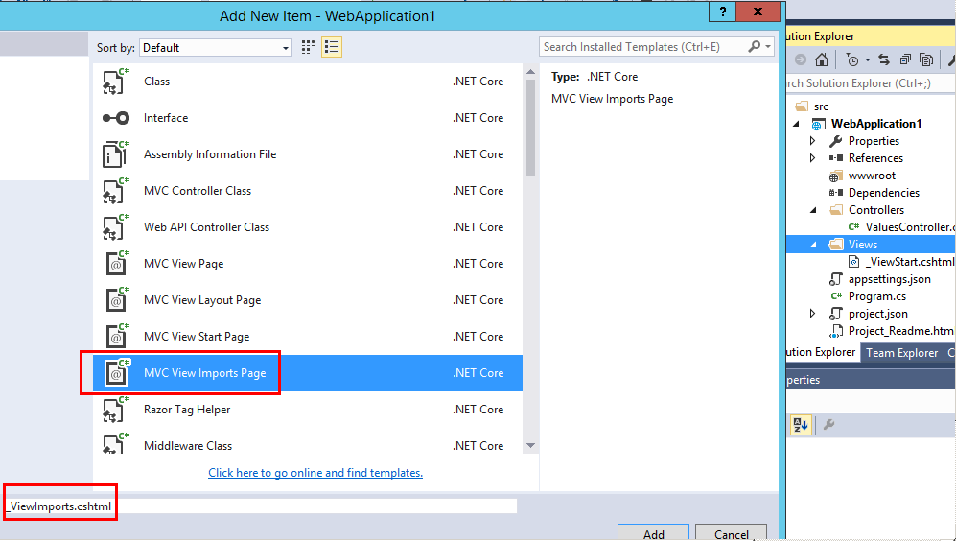Select 'Razor Tag Helper' template text
Screen dimensions: 956x541
click(187, 410)
